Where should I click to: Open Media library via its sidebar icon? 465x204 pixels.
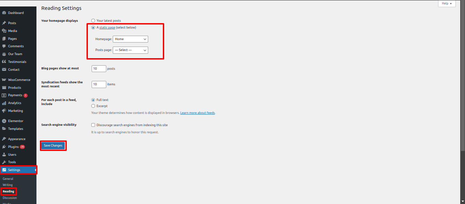pos(4,31)
